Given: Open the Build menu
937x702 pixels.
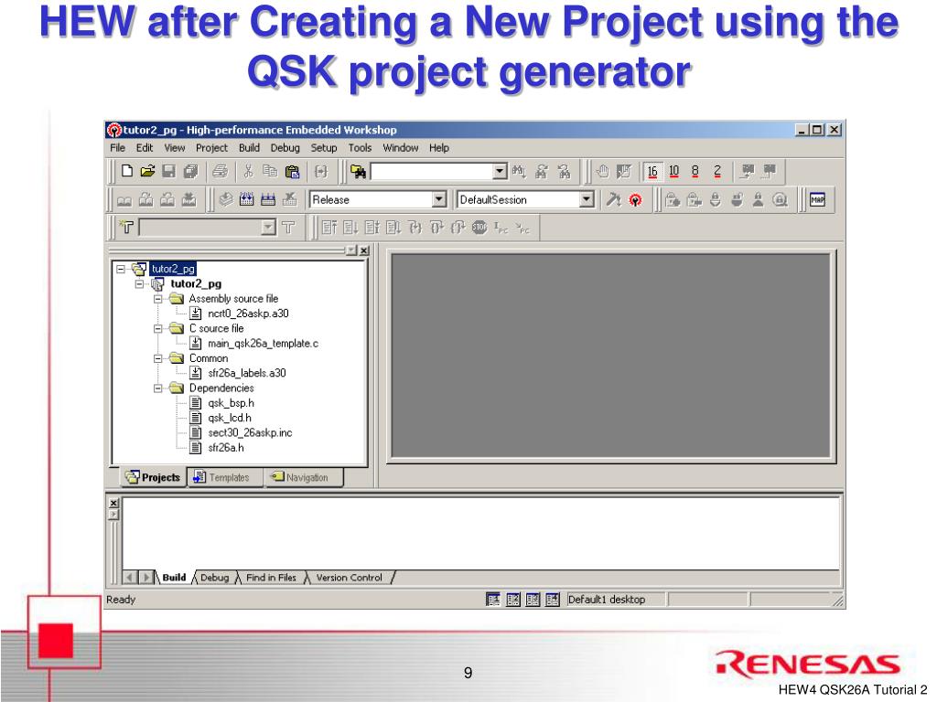Looking at the screenshot, I should [249, 147].
